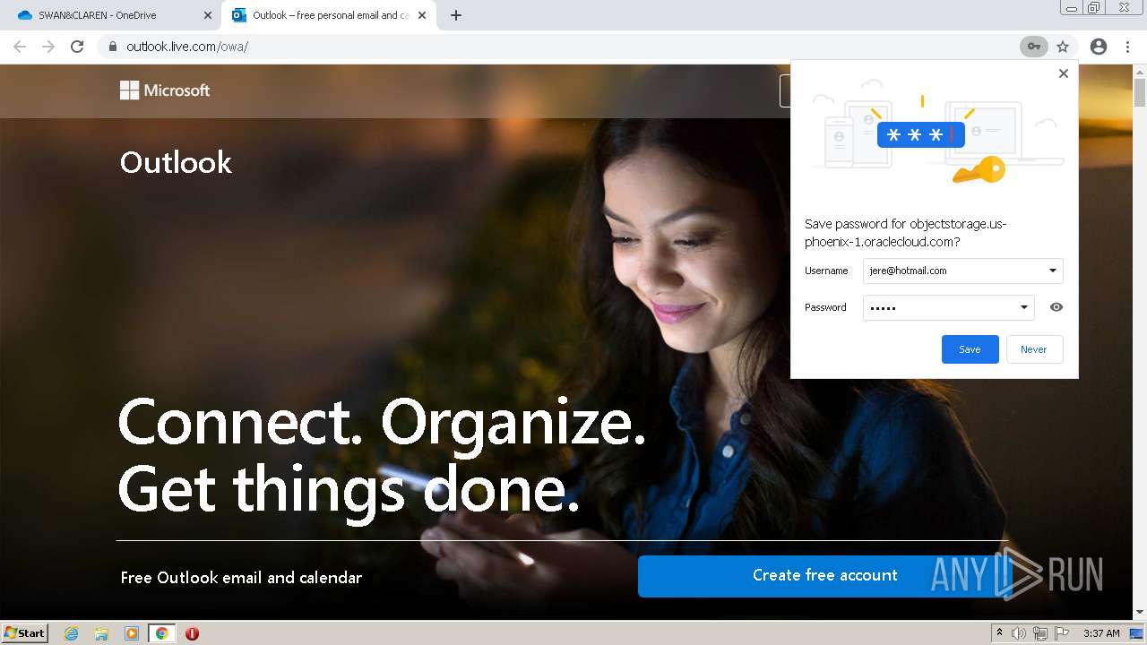Open the Chrome three-dot menu
Viewport: 1147px width, 645px height.
tap(1127, 47)
